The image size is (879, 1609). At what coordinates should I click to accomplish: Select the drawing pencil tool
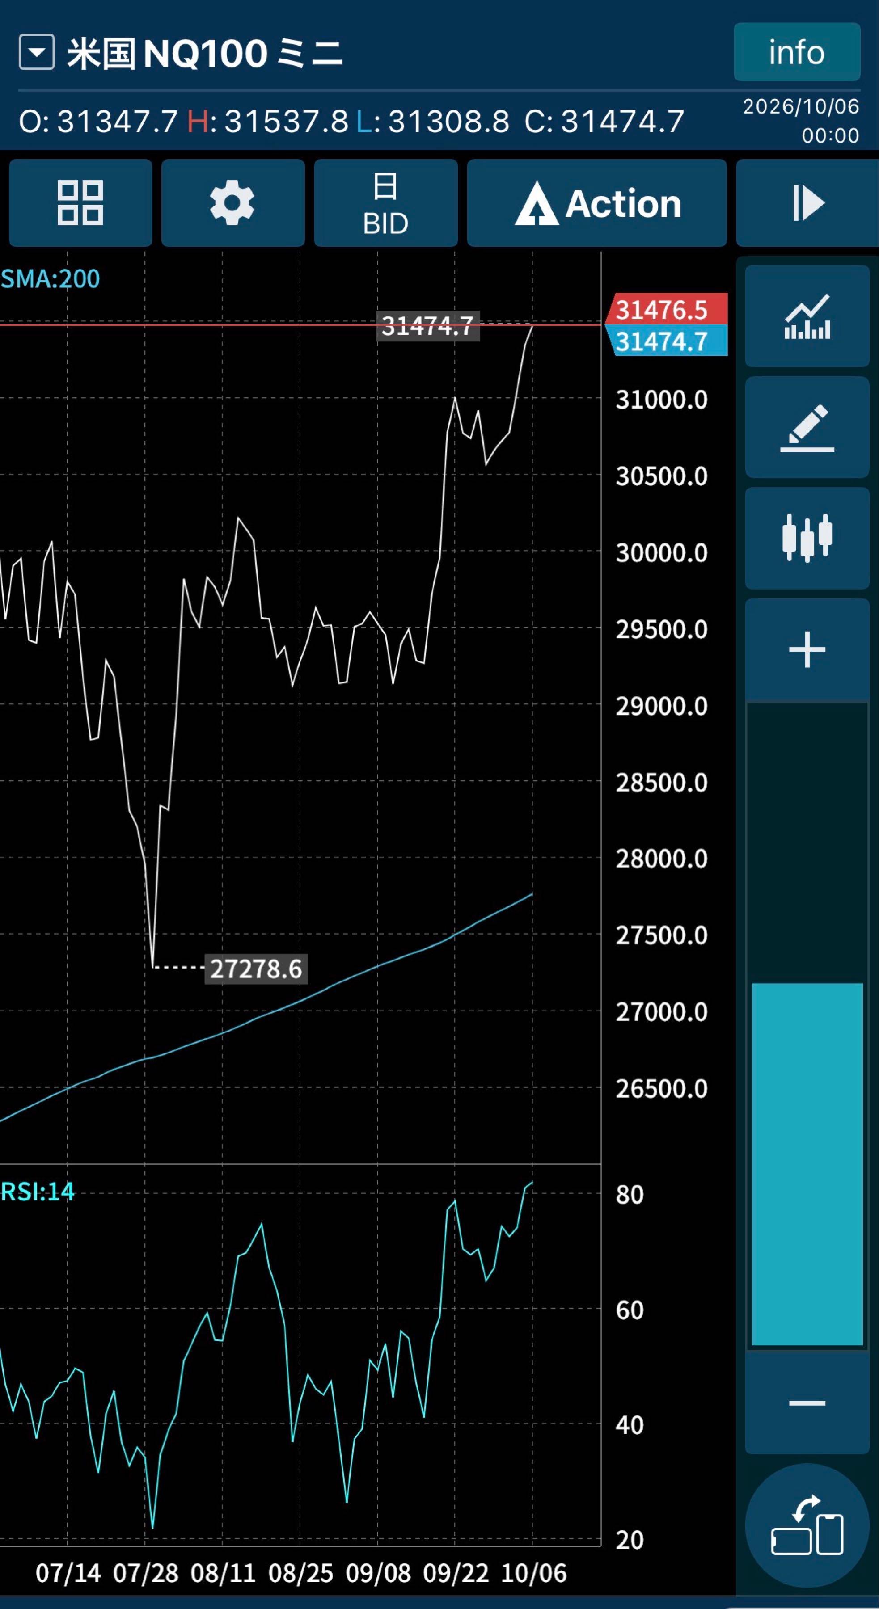pyautogui.click(x=807, y=427)
